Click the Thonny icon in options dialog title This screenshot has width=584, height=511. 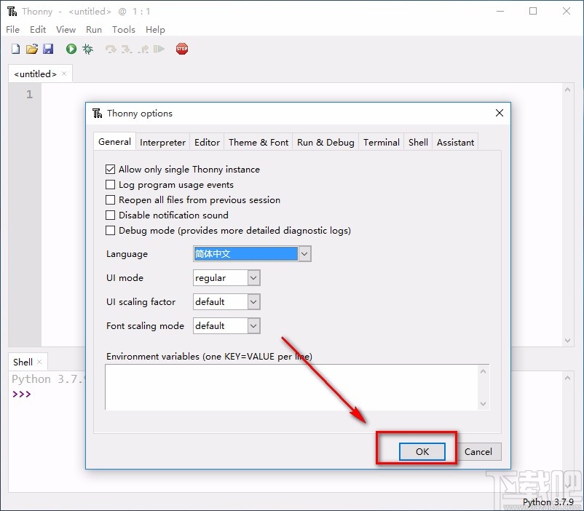click(97, 114)
